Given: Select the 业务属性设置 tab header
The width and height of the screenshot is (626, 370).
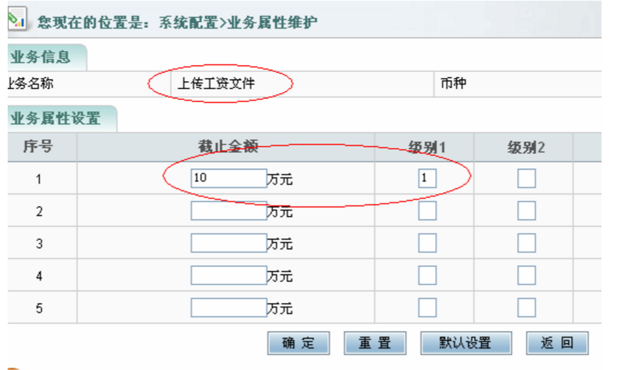Looking at the screenshot, I should coord(57,118).
